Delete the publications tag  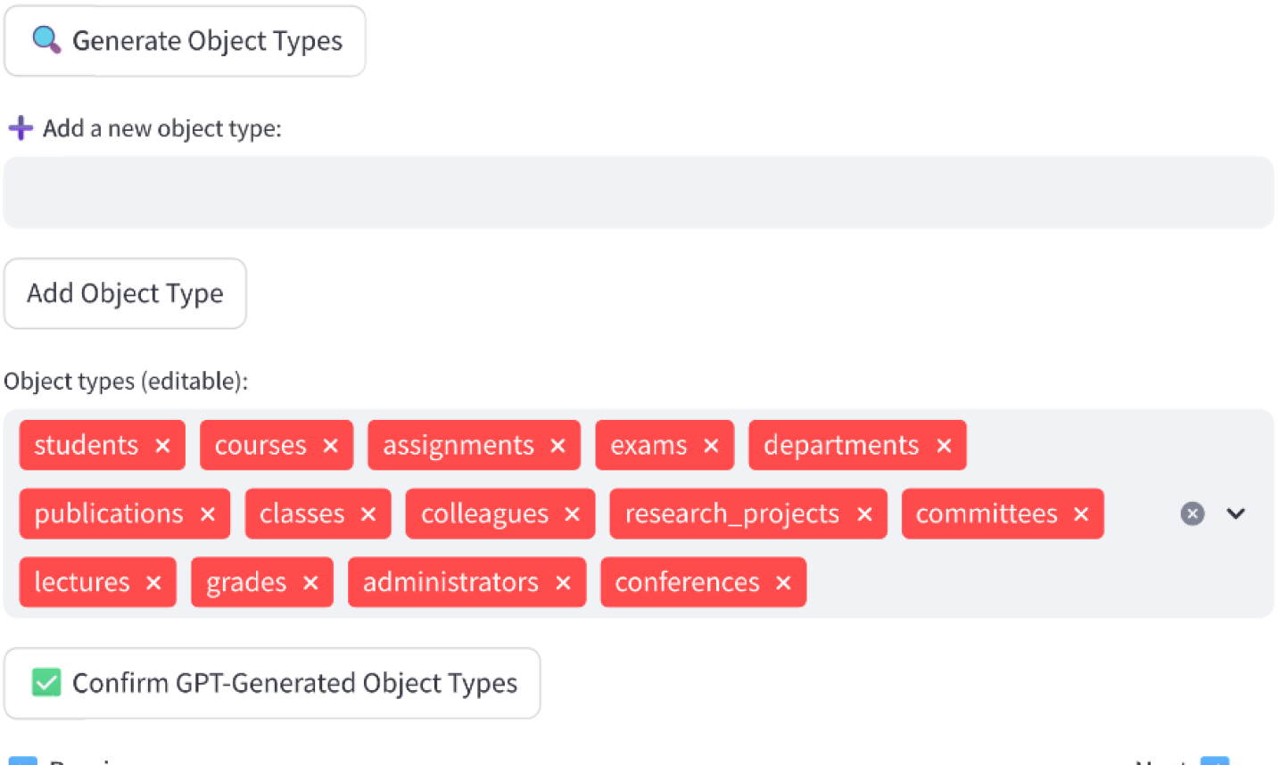pos(208,514)
